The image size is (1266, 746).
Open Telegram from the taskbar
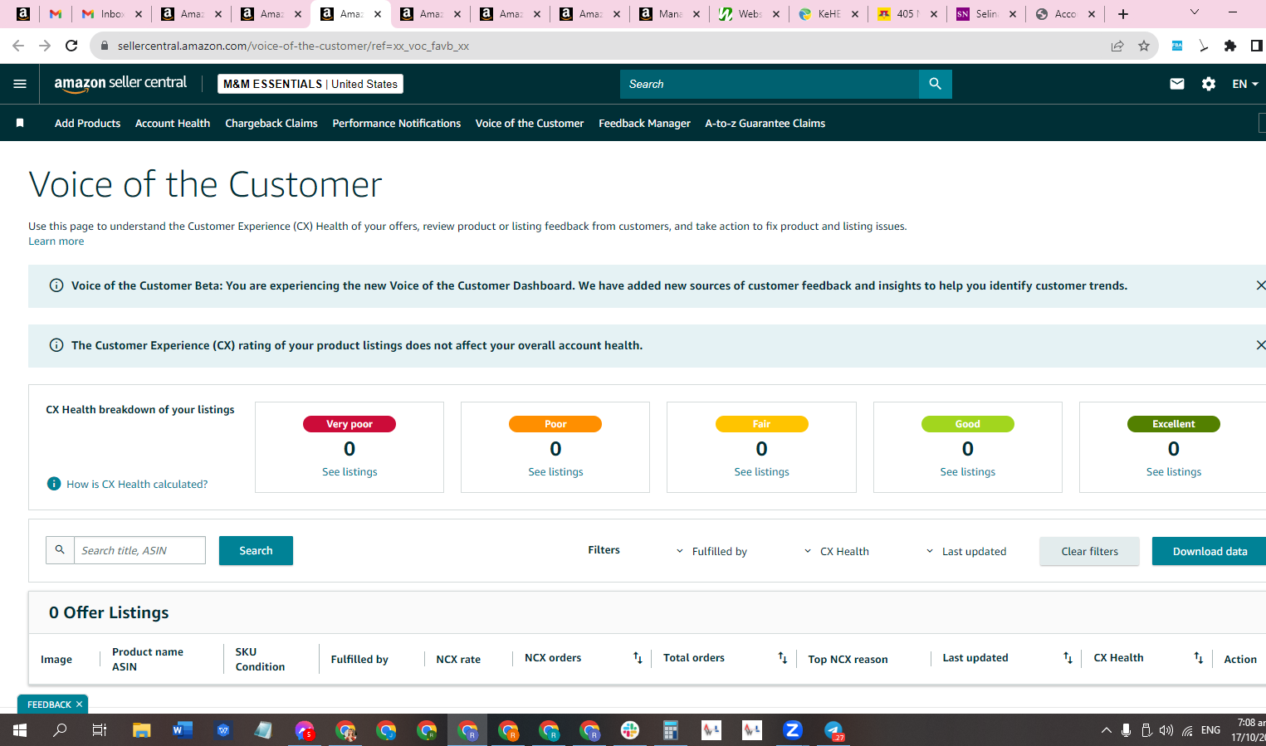(x=833, y=730)
